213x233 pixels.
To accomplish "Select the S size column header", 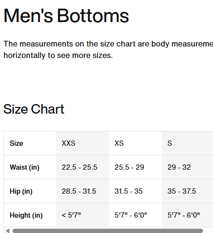I will [x=188, y=143].
